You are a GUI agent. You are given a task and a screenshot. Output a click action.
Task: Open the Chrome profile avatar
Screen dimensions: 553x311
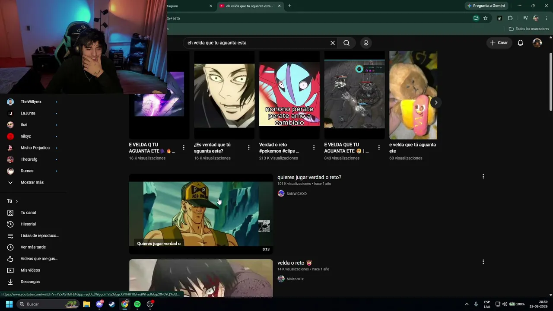536,18
